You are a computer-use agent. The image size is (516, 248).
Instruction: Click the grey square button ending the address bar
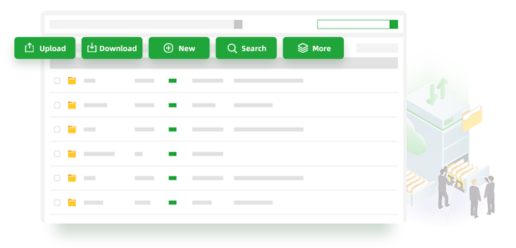point(238,24)
